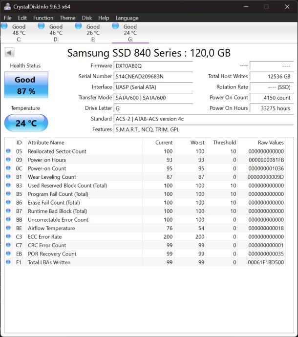Click the Attribute Name column header

click(84, 143)
